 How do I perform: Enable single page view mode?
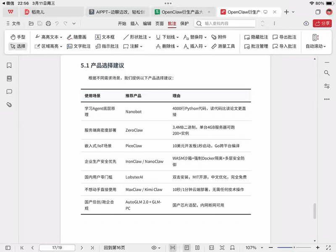pyautogui.click(x=187, y=248)
